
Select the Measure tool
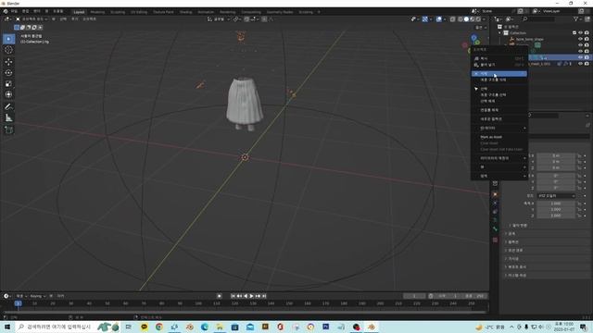click(x=8, y=118)
